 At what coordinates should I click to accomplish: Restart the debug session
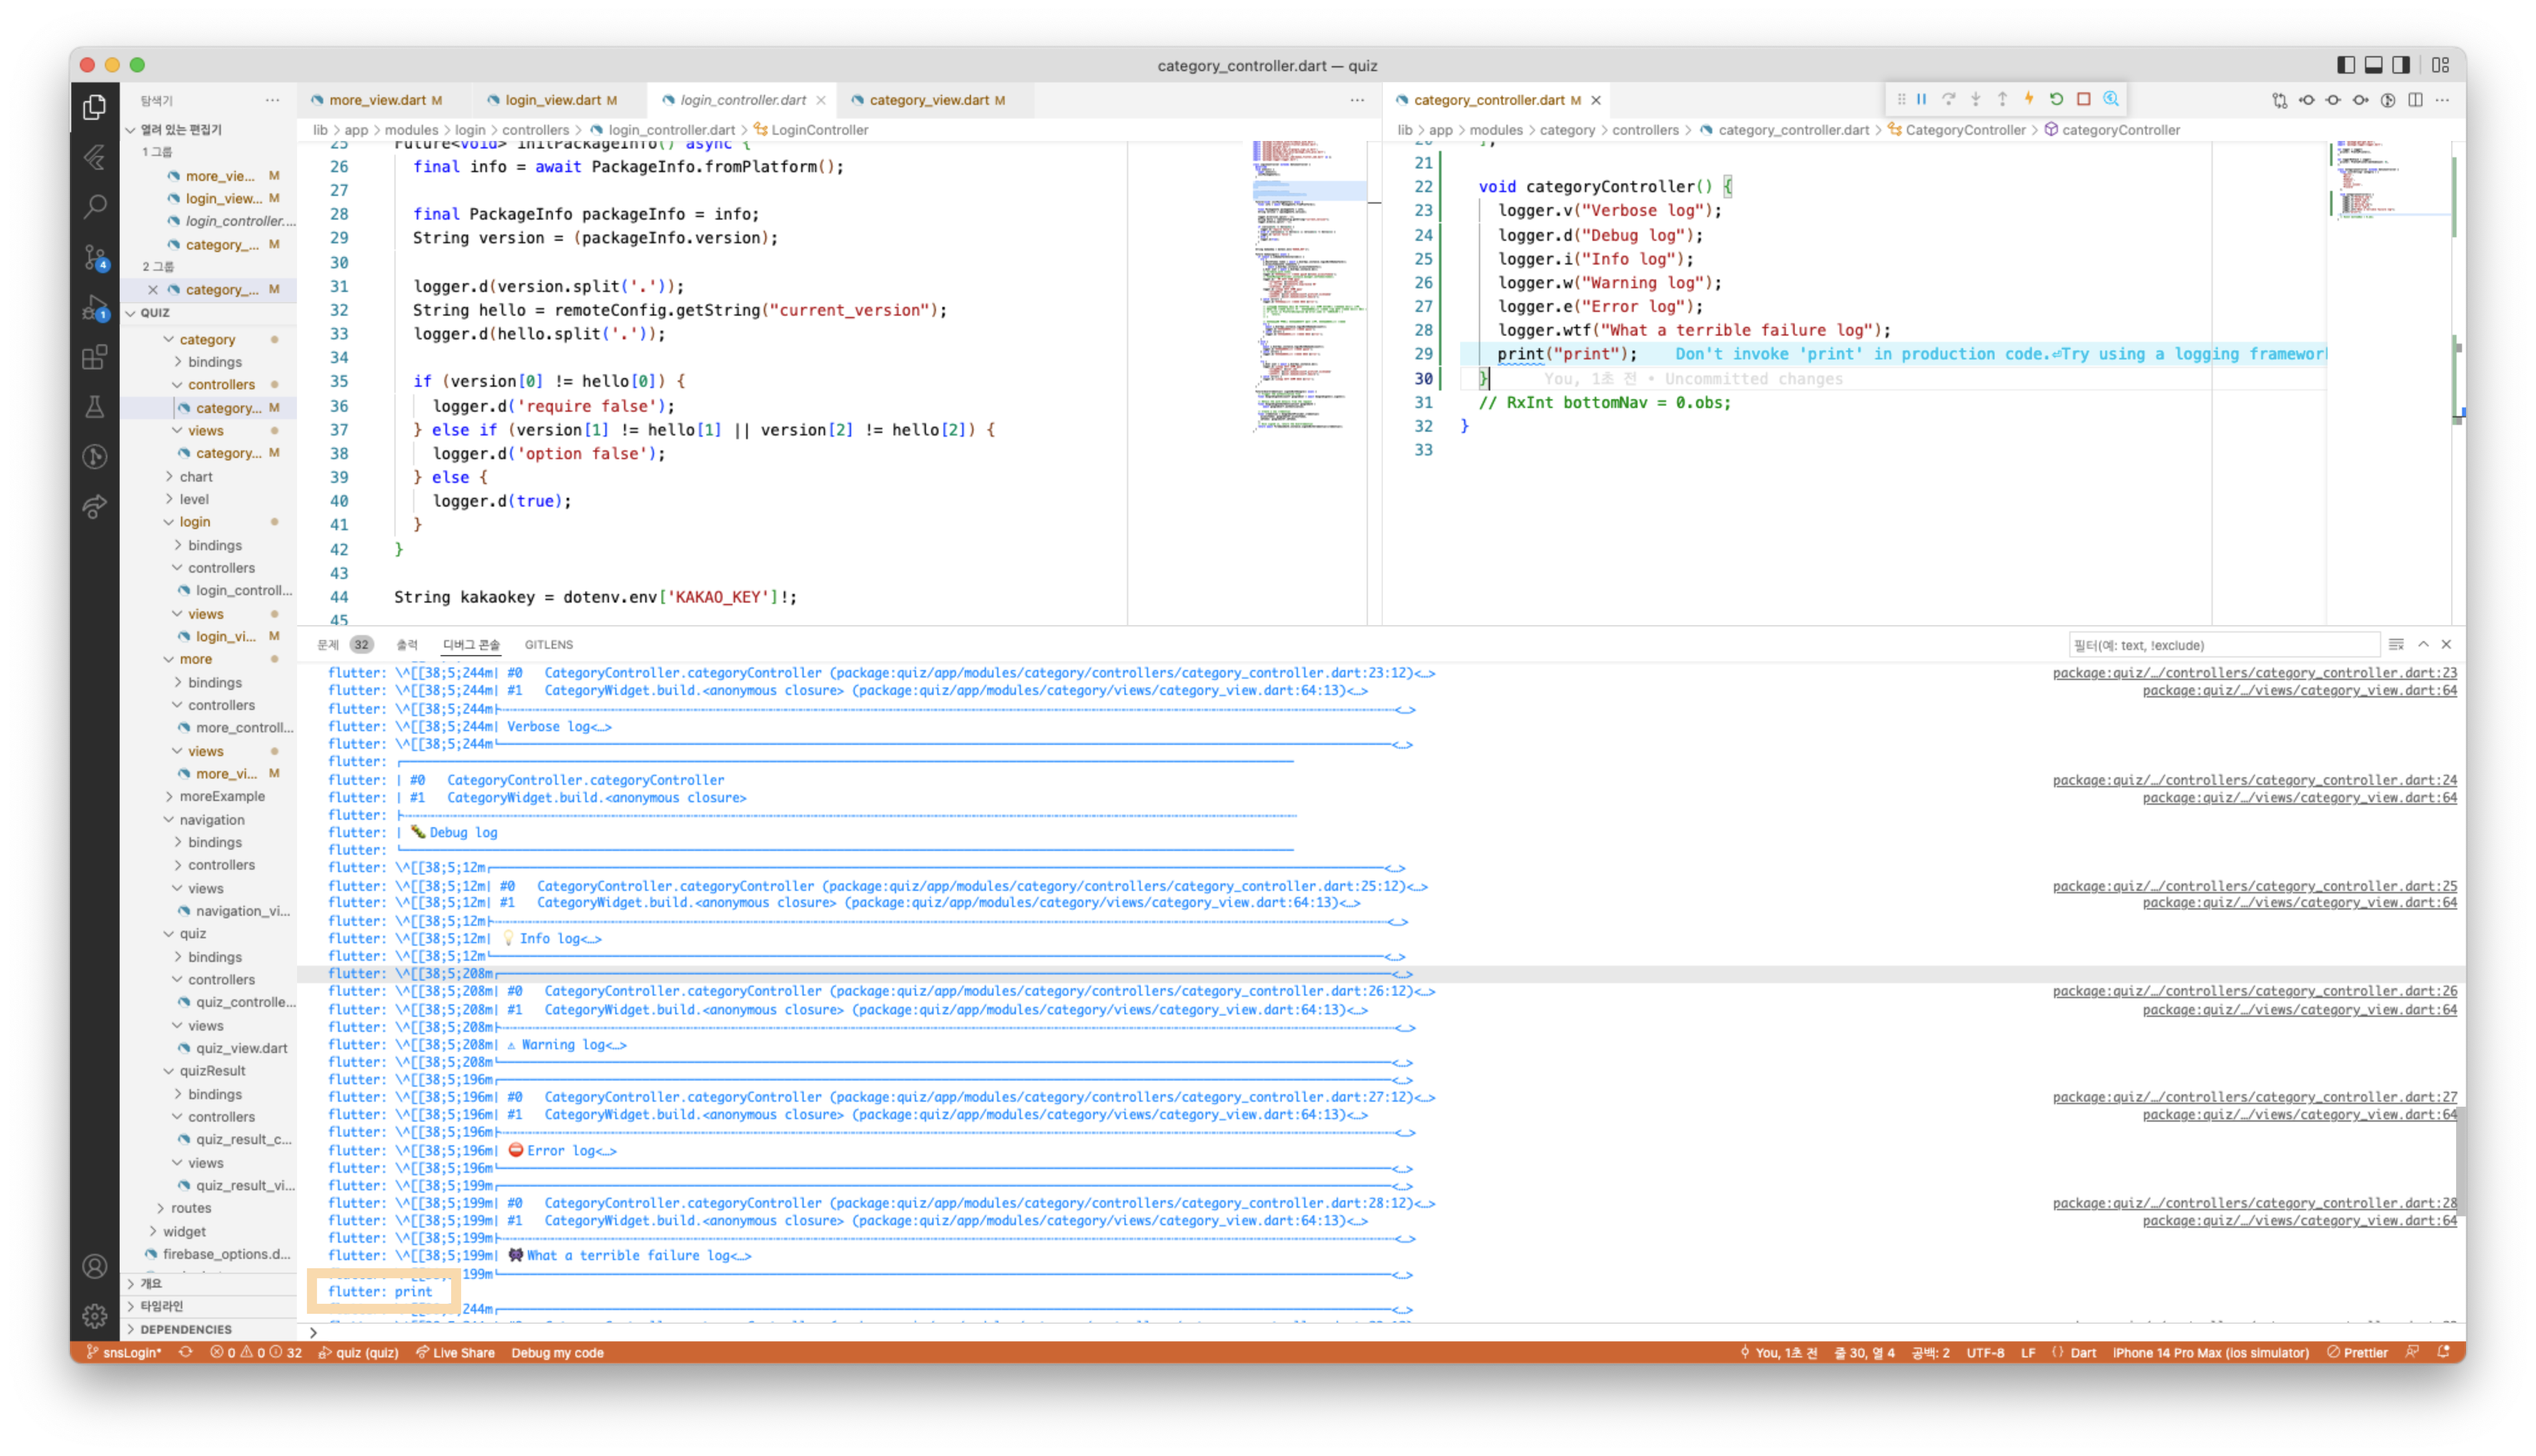pyautogui.click(x=2056, y=99)
